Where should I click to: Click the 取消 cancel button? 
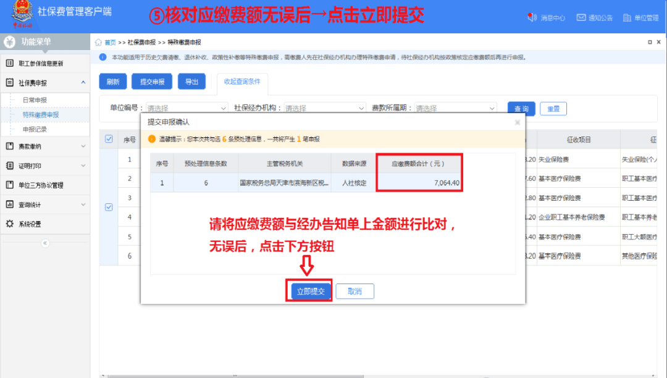[x=354, y=291]
